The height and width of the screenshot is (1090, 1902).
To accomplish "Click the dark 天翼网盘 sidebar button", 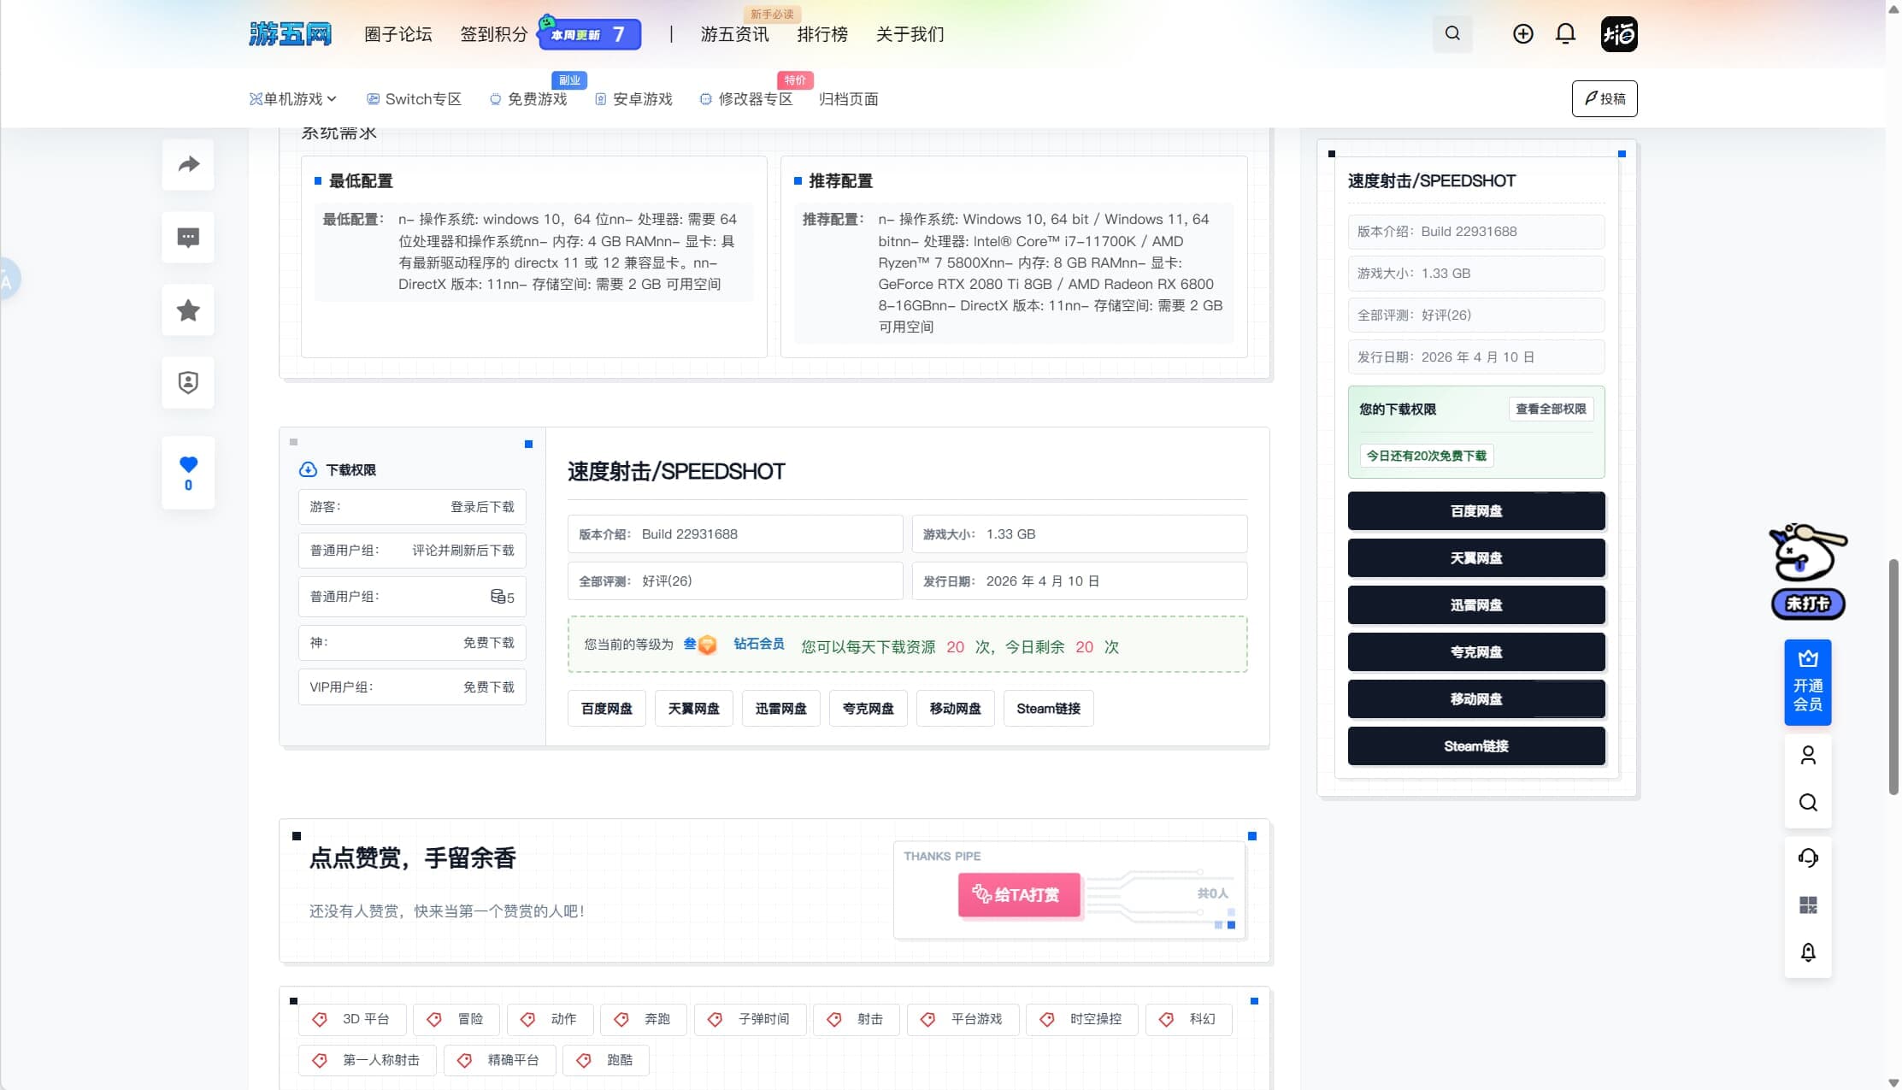I will coord(1476,558).
